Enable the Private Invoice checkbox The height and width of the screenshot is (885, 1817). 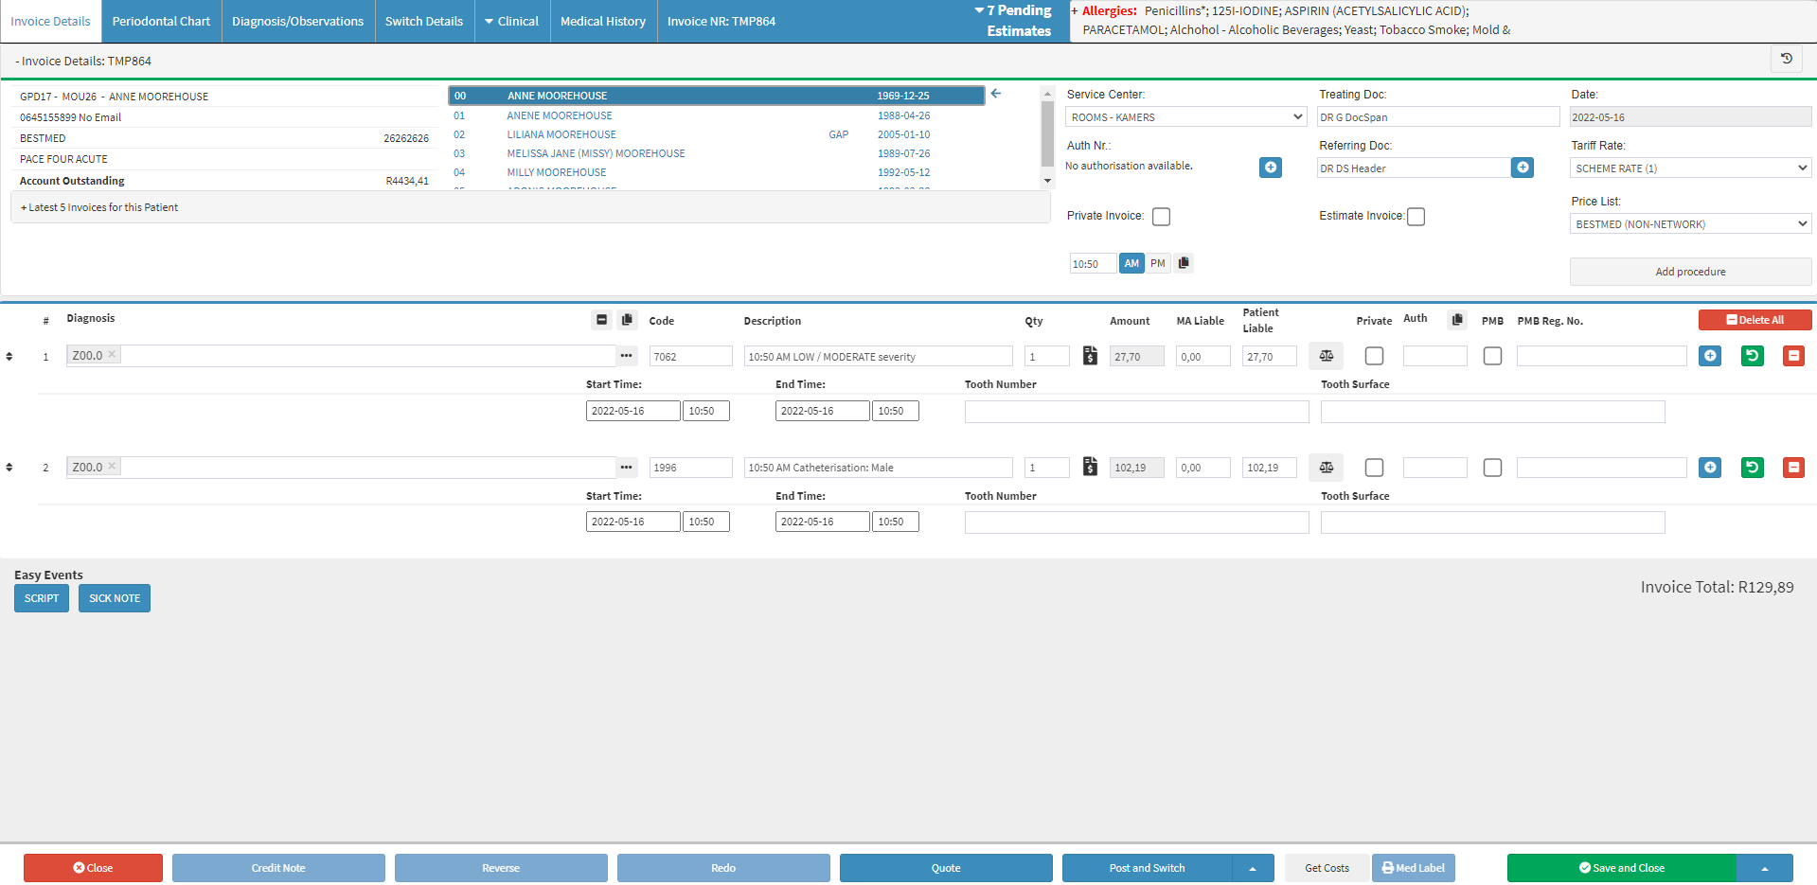(x=1161, y=217)
